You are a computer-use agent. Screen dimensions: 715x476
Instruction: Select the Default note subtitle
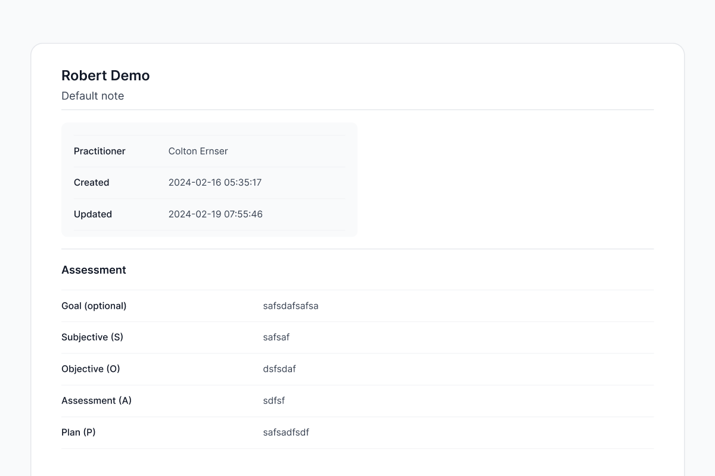[x=92, y=96]
